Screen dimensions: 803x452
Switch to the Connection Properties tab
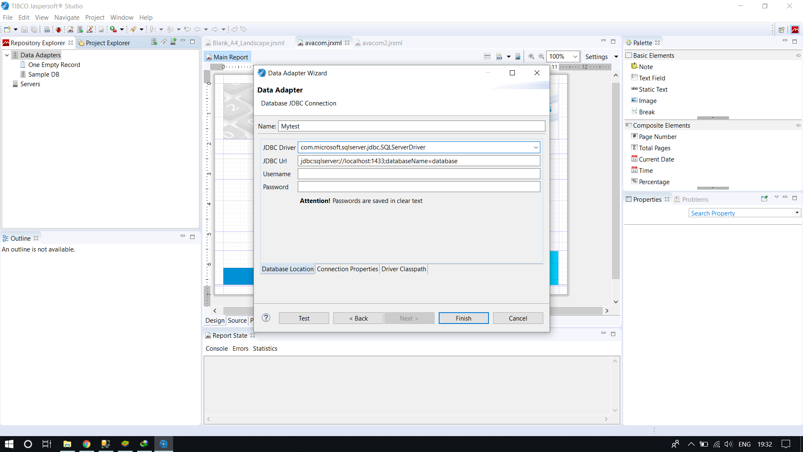coord(347,269)
